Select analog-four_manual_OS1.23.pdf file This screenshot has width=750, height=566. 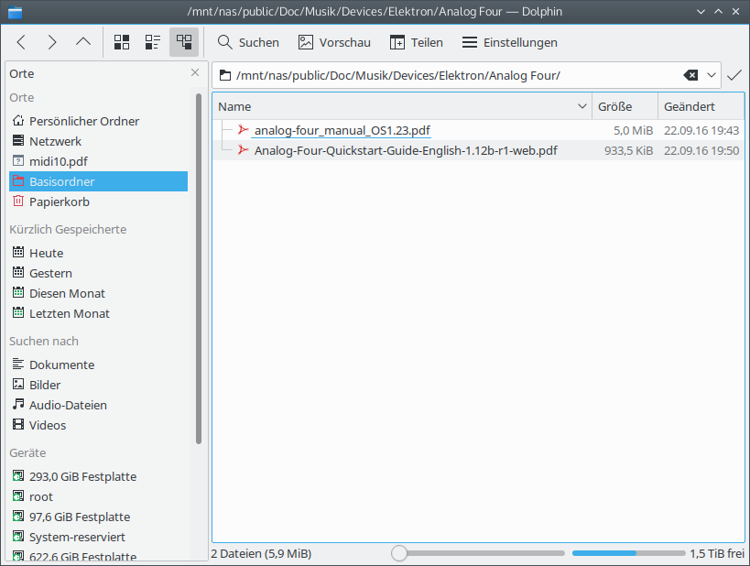(x=342, y=130)
